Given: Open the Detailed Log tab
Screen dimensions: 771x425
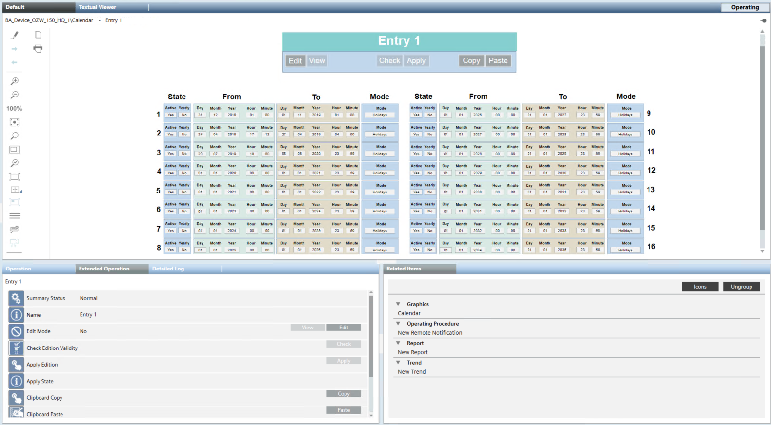Looking at the screenshot, I should [168, 269].
